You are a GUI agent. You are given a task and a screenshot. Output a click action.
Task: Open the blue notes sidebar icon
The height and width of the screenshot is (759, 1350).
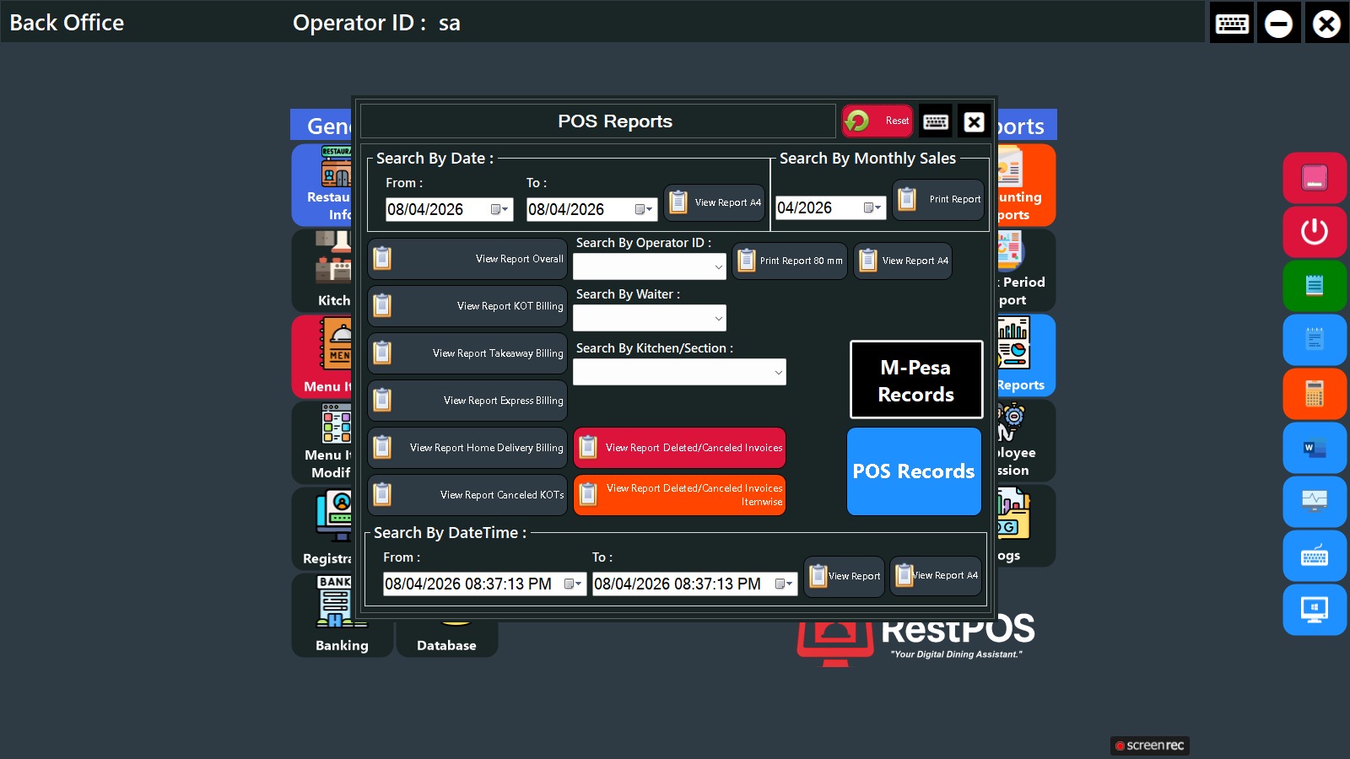pos(1315,340)
